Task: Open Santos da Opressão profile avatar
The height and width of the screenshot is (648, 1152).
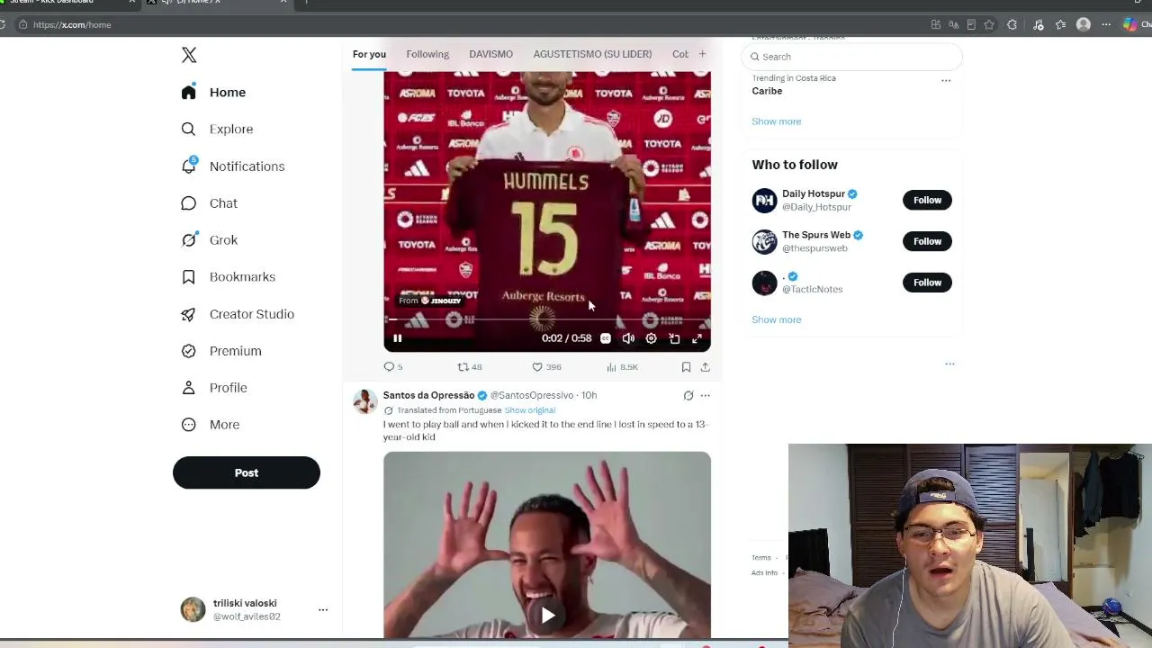Action: pos(364,401)
